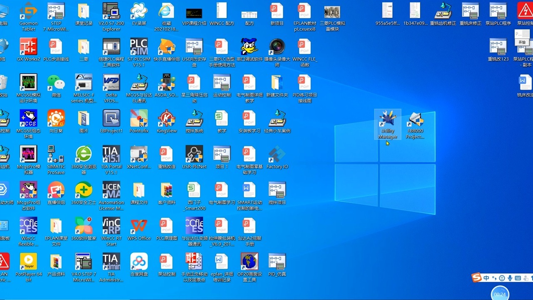Click the 00:24 recording timer circle
The height and width of the screenshot is (300, 533).
point(500,294)
